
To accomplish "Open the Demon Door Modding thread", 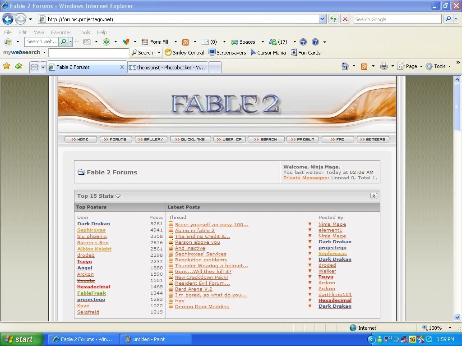I will click(x=202, y=306).
